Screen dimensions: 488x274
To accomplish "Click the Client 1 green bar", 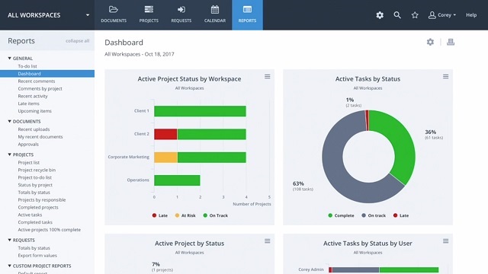I will [x=200, y=111].
